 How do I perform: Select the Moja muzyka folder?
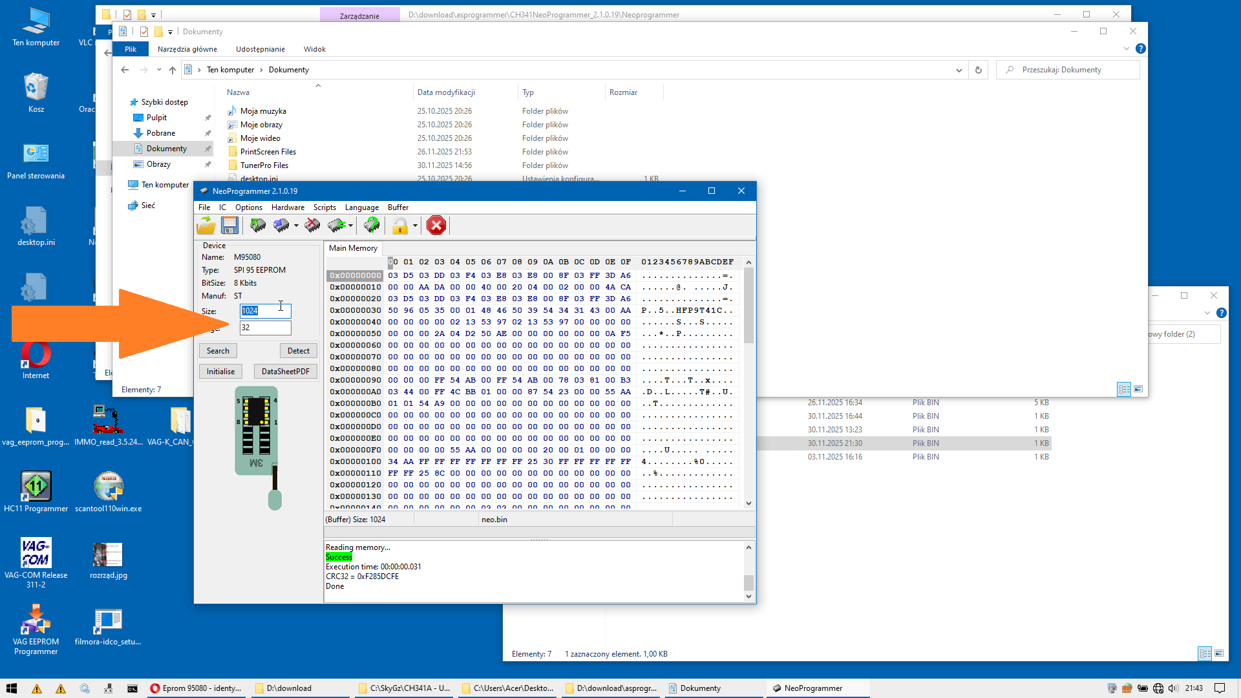263,111
